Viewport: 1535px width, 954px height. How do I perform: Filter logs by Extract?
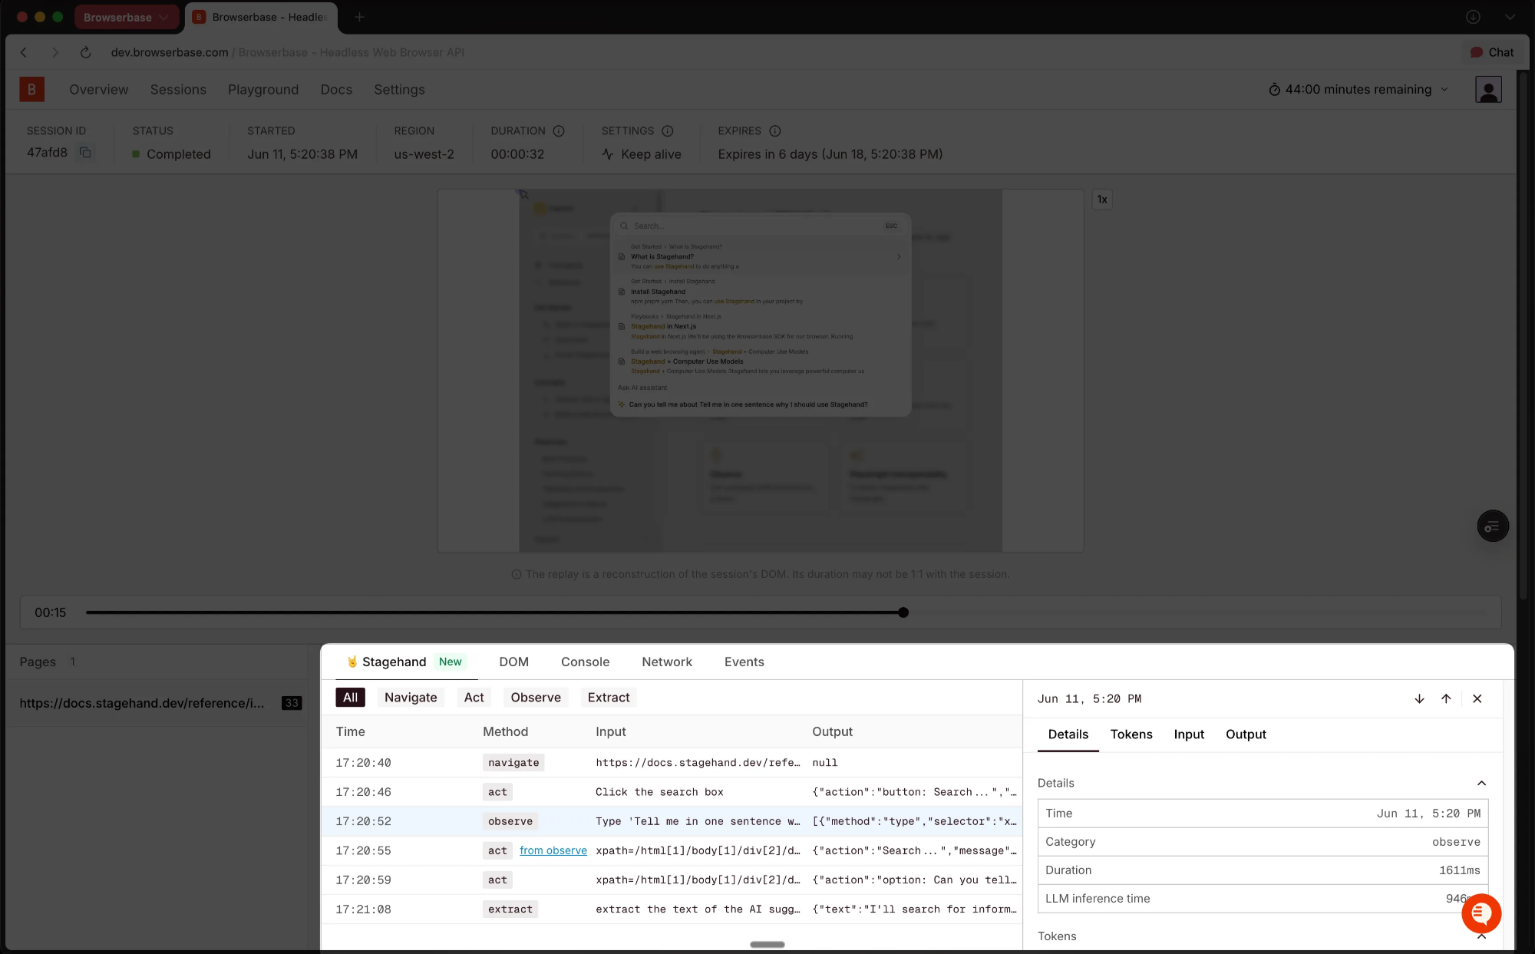click(609, 697)
